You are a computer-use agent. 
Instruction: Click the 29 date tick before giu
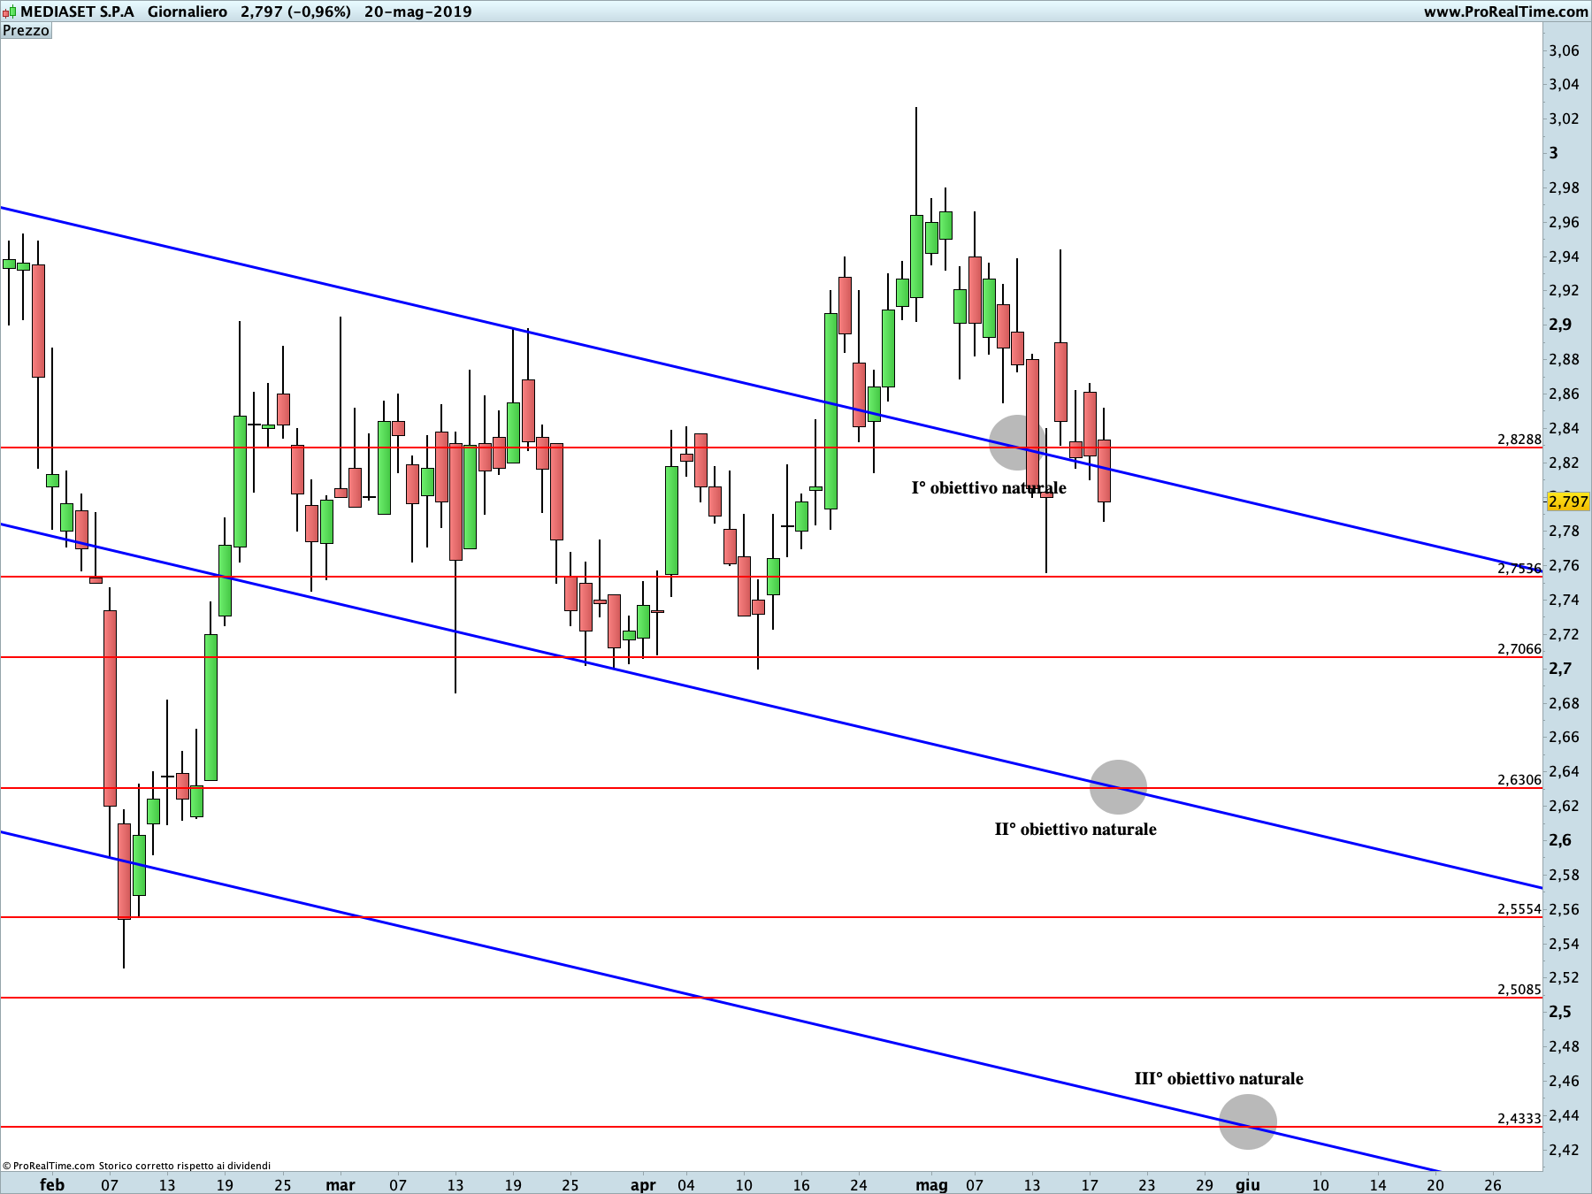coord(1205,1184)
